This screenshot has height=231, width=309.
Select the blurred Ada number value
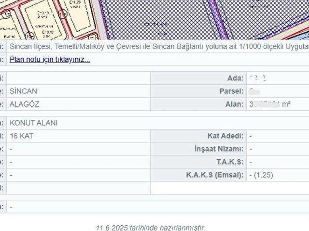258,78
